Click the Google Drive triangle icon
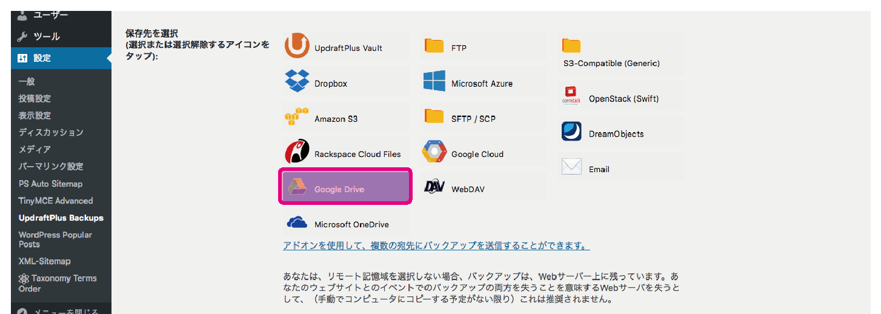The image size is (881, 314). [297, 187]
